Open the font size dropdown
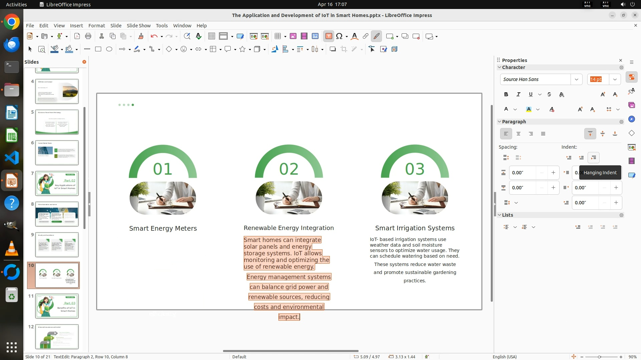641x360 pixels. [x=615, y=79]
